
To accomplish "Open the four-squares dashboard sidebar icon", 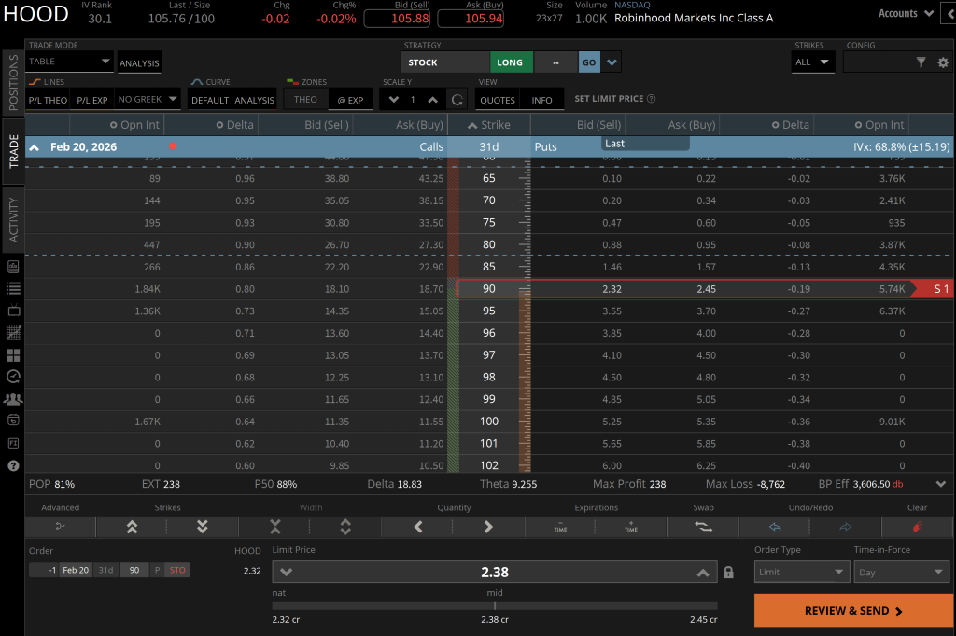I will (13, 355).
